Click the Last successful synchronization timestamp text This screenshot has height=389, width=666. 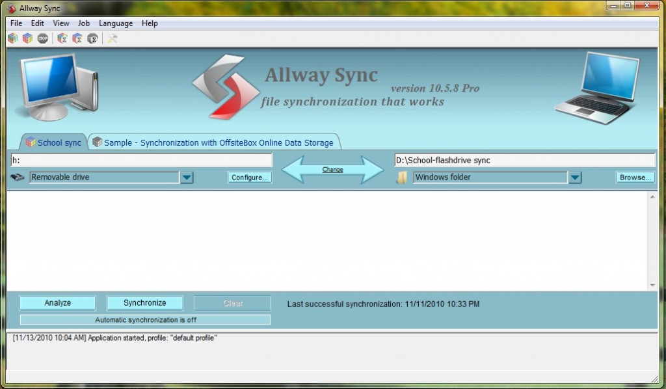tap(383, 304)
